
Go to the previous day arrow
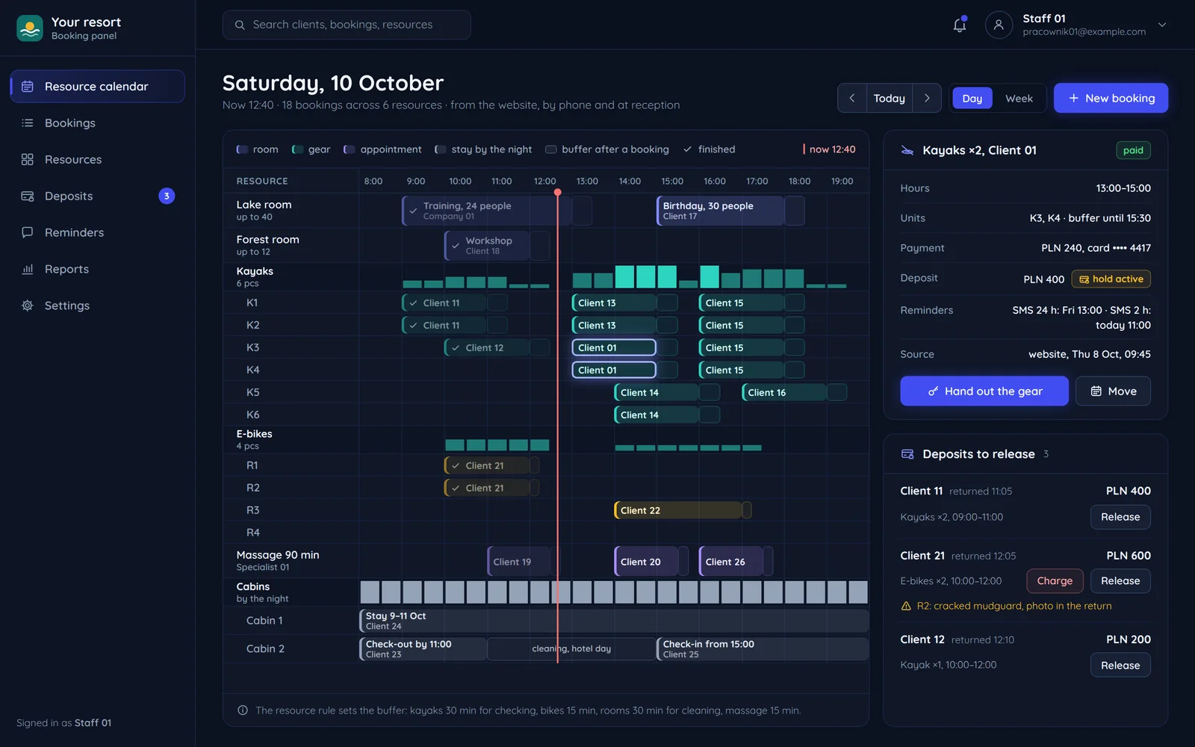coord(852,98)
